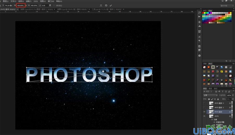Open the layer filter type dropdown
Viewport: 235px width, 135px height.
pos(208,92)
